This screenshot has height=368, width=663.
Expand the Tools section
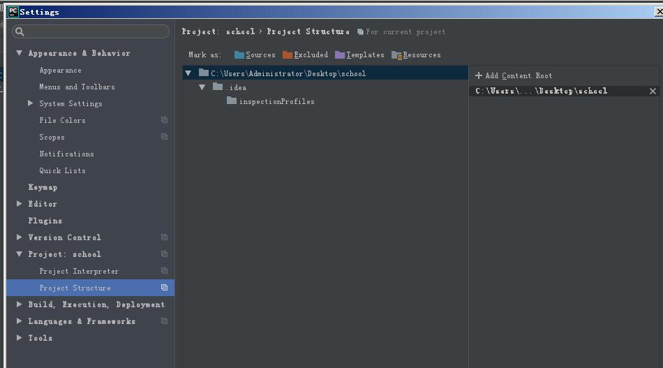pos(19,337)
